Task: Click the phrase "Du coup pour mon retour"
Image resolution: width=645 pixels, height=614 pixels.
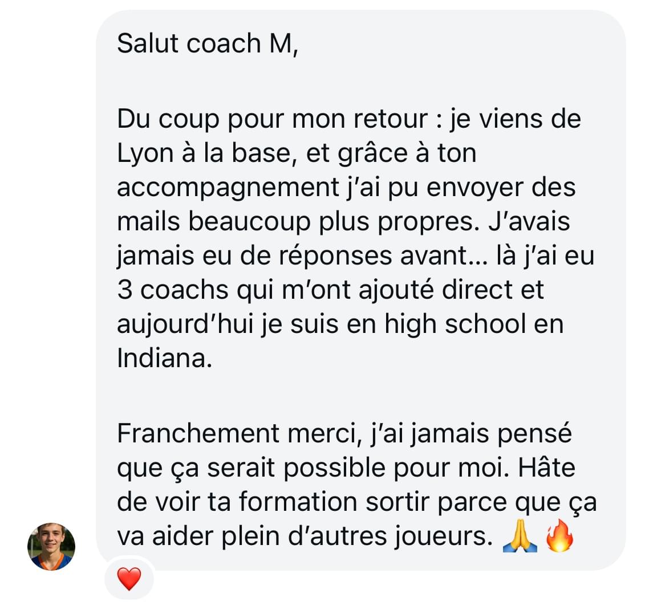Action: (273, 120)
